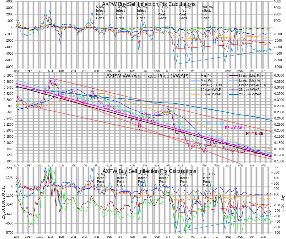Select the '25-day VWAP' legend entry
The height and width of the screenshot is (239, 286).
coord(249,90)
